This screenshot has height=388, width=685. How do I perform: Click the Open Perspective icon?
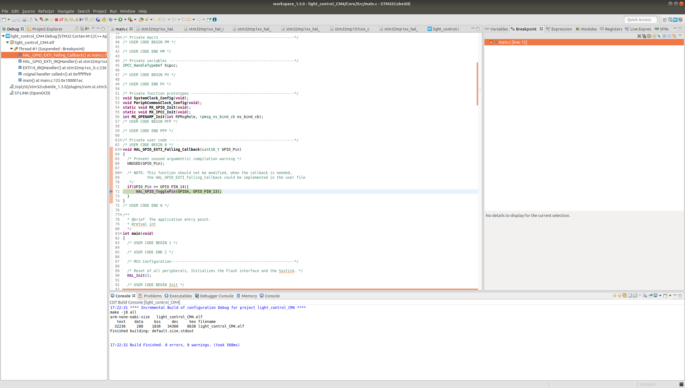click(x=665, y=20)
